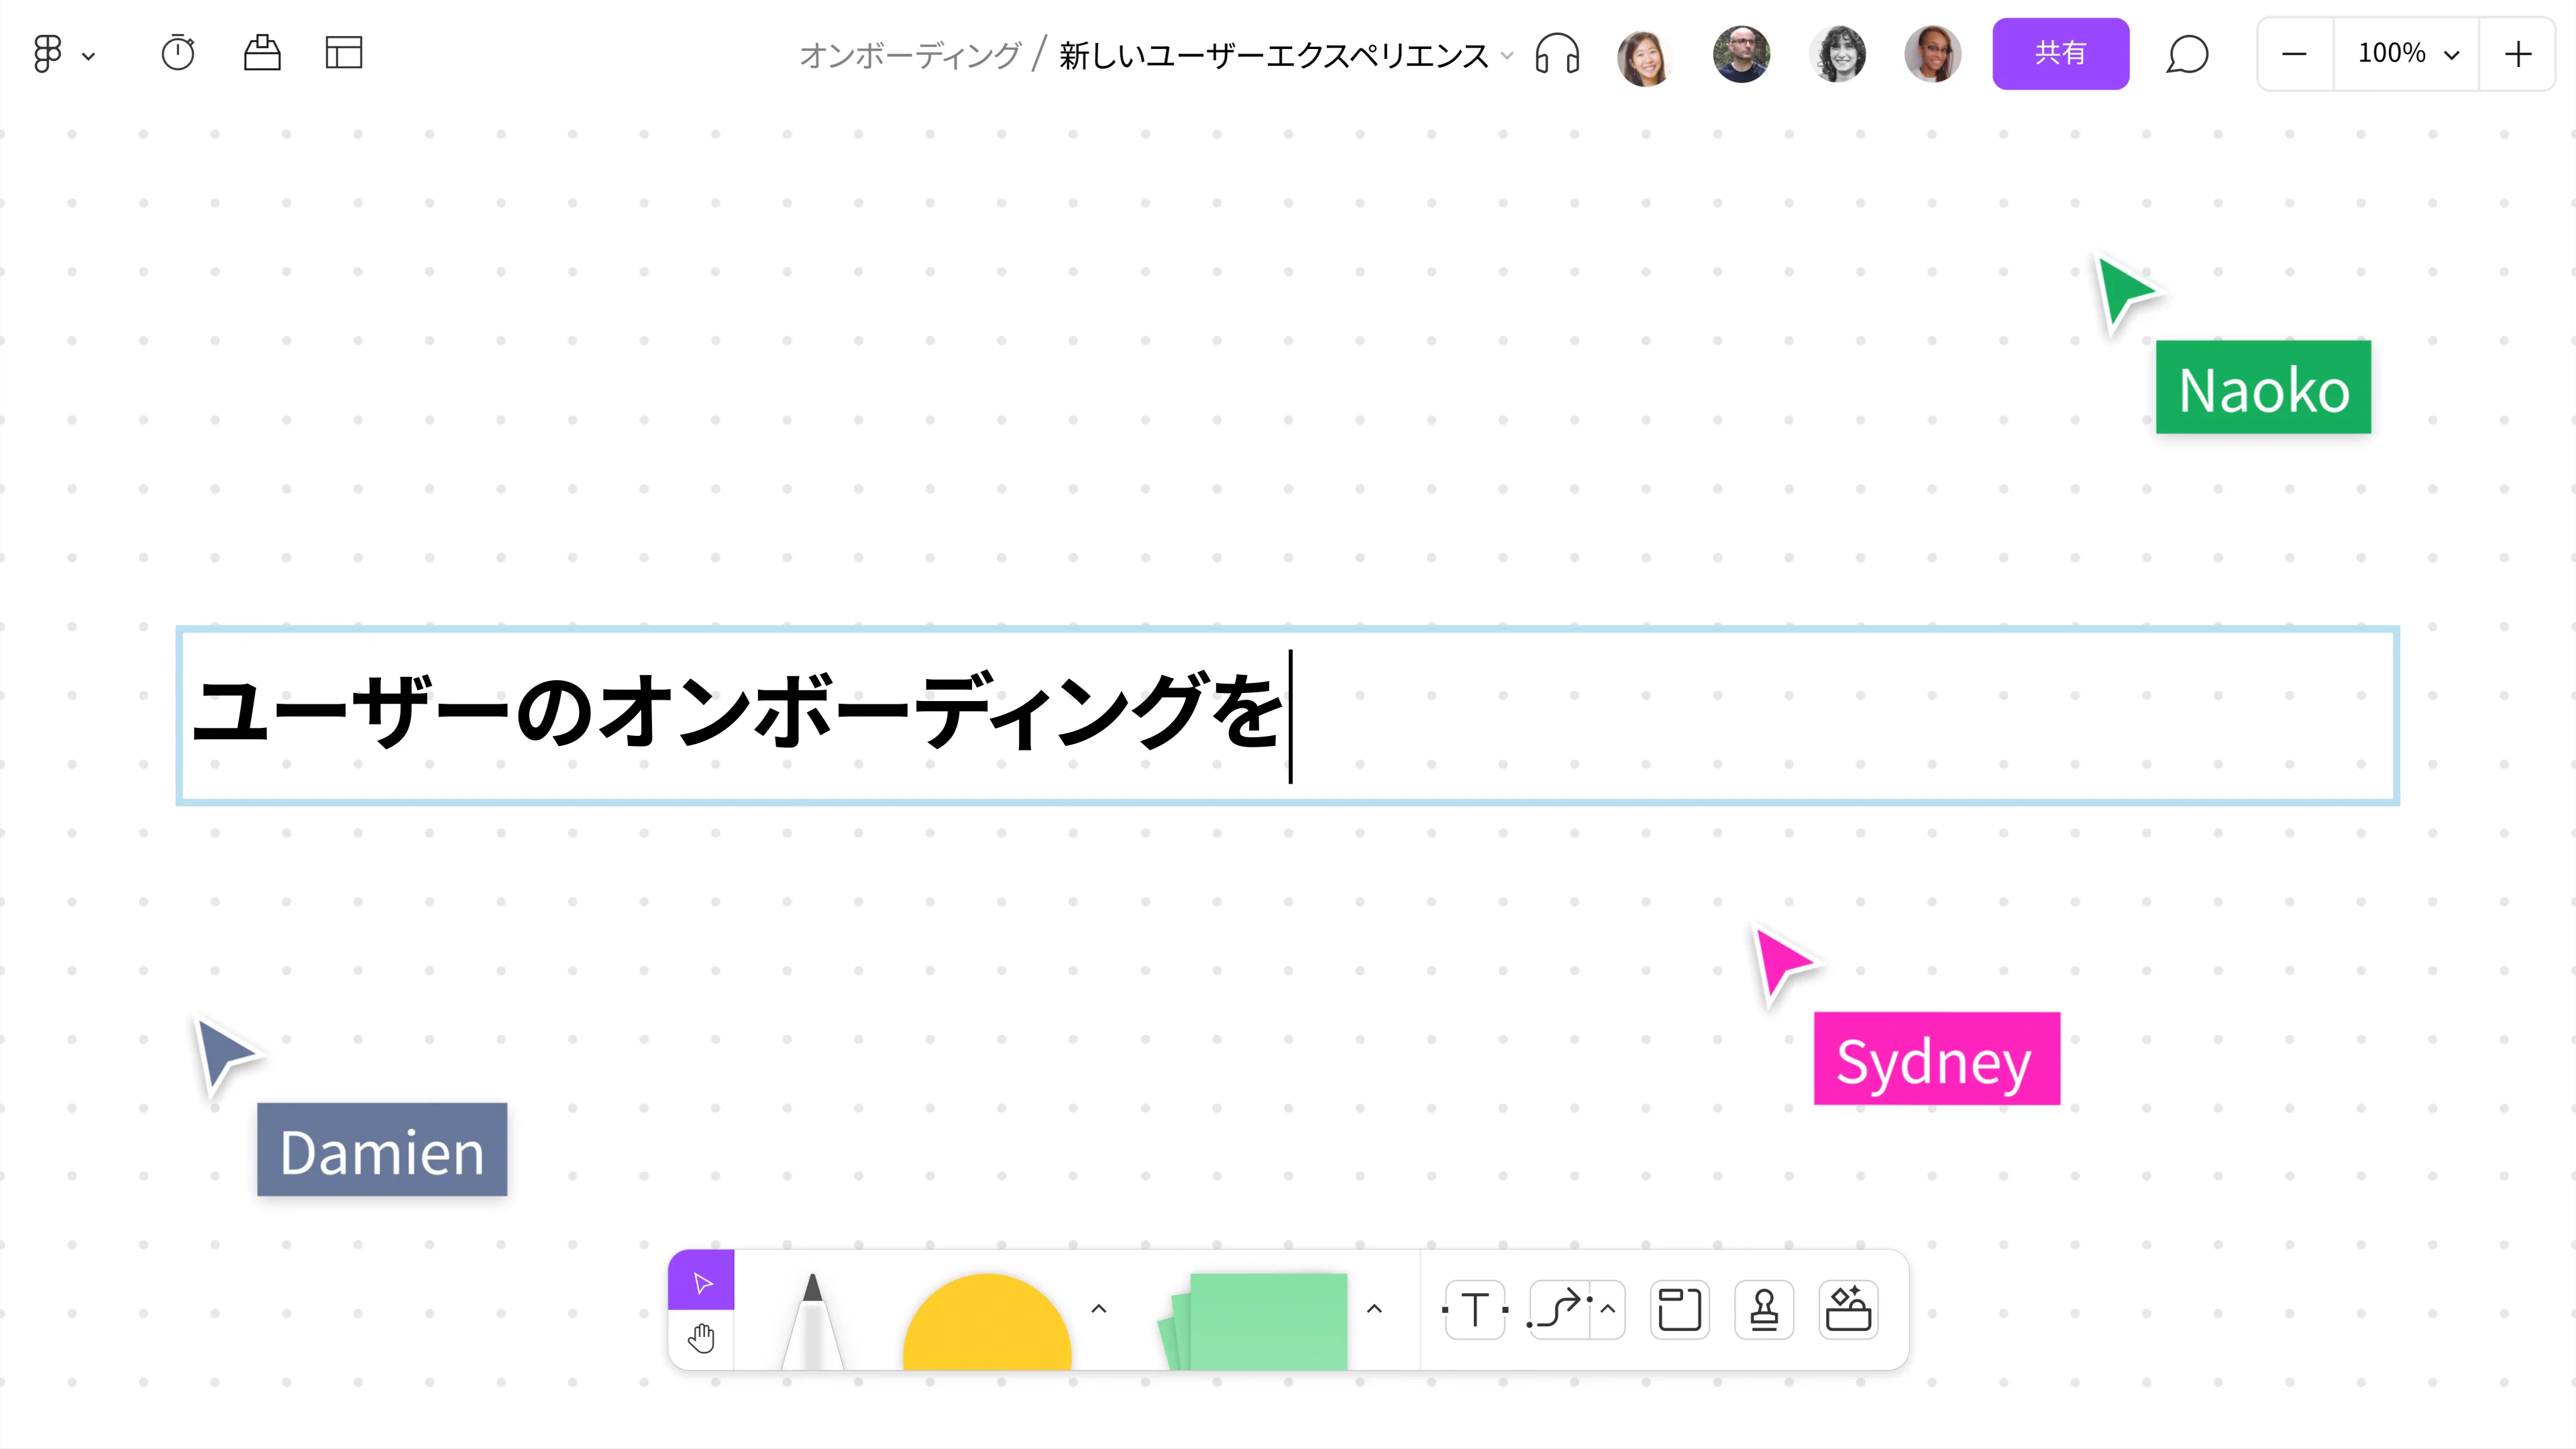Open the voting session tool
Image resolution: width=2576 pixels, height=1449 pixels.
click(x=262, y=53)
